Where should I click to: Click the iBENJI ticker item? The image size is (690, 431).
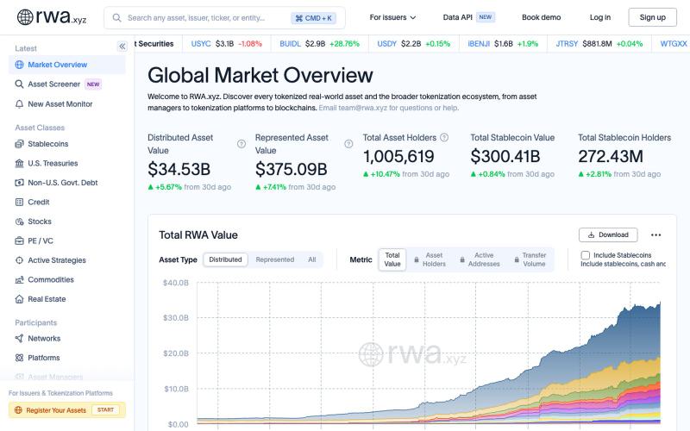point(503,44)
